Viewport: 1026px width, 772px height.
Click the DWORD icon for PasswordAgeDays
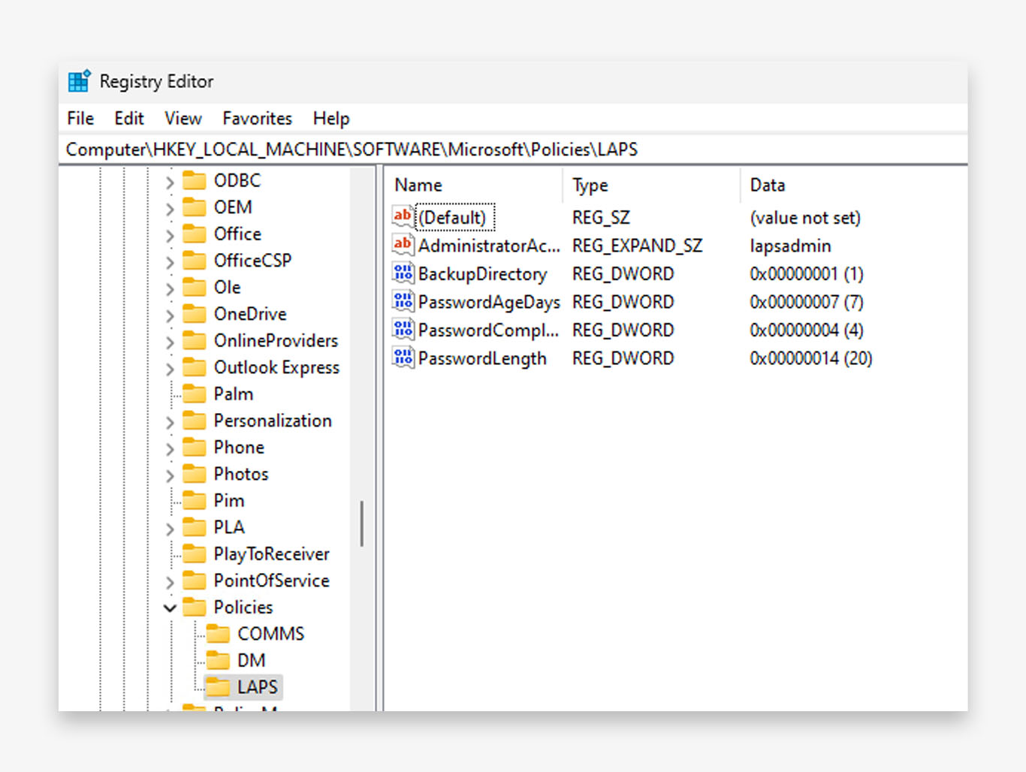[403, 301]
